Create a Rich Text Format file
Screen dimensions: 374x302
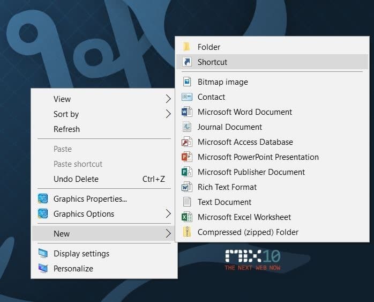coord(272,187)
